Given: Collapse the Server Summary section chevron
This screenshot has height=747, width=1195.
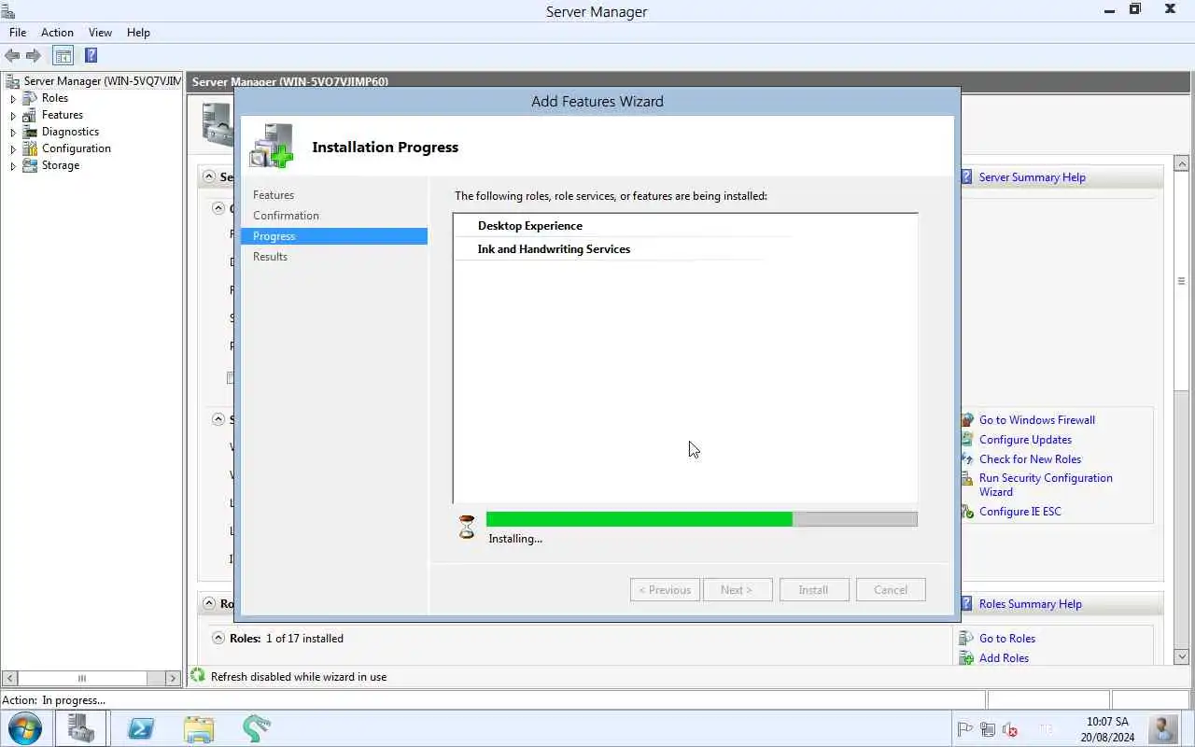Looking at the screenshot, I should pos(207,177).
